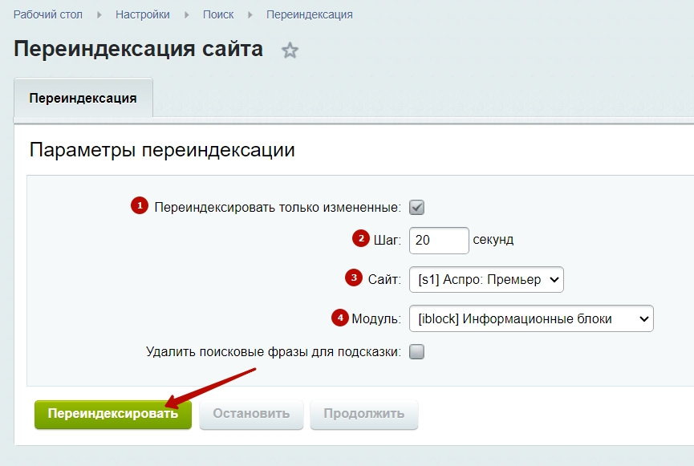Click breadcrumb arrow after Настройки
Viewport: 694px width, 466px height.
(187, 15)
